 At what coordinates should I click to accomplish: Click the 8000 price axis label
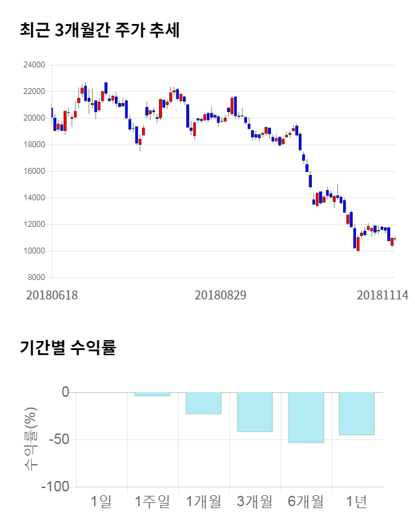pos(37,277)
